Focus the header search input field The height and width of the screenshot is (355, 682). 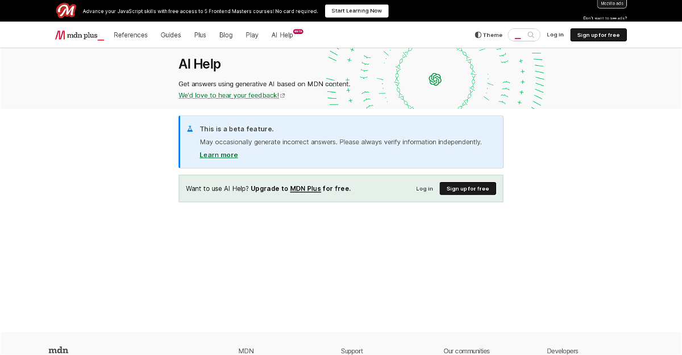coord(518,35)
